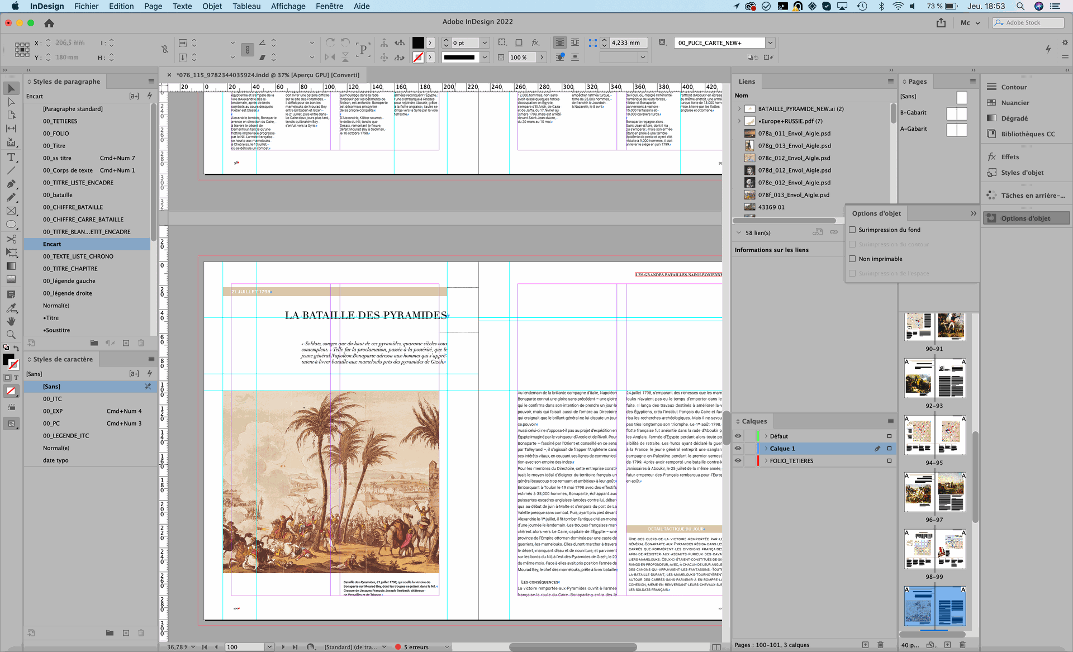Expand the Défaut layer
The width and height of the screenshot is (1073, 652).
[766, 436]
